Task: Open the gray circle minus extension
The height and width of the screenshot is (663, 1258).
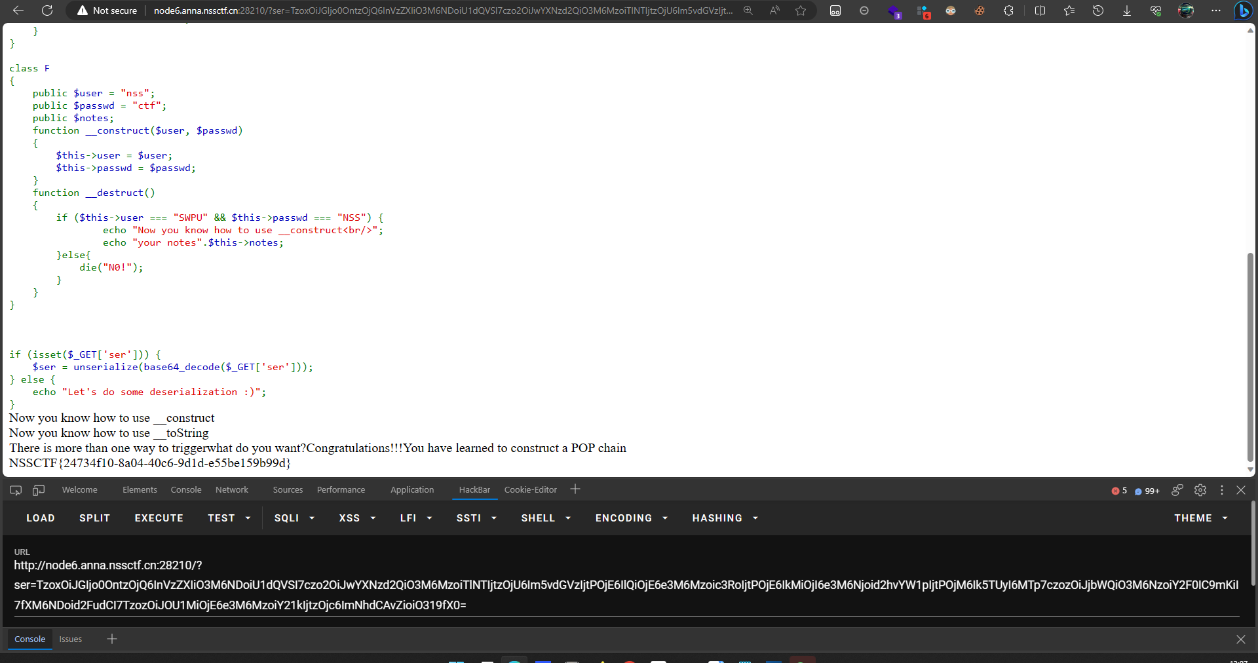Action: [x=864, y=10]
